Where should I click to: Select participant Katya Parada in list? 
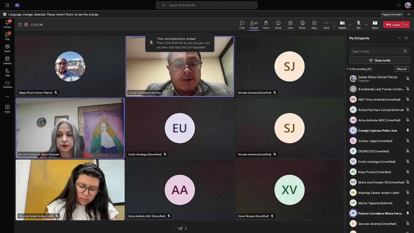[x=380, y=172]
